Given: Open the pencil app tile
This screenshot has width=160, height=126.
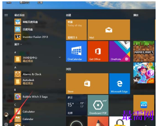Looking at the screenshot, I should (98, 121).
